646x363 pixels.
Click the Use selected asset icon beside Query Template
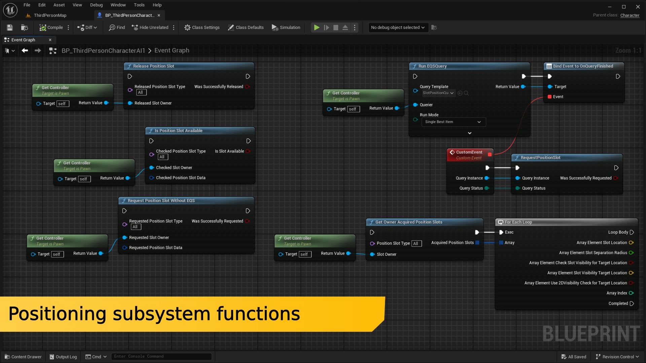460,93
